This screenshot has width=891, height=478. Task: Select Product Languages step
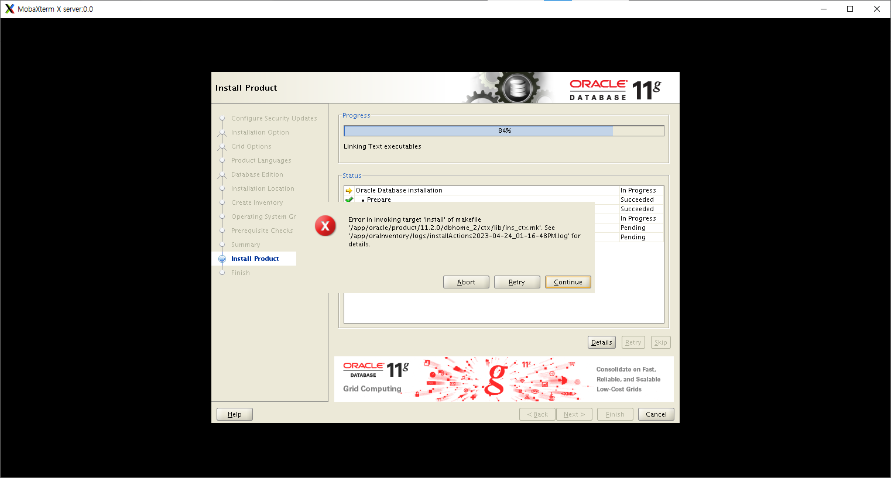pyautogui.click(x=261, y=160)
